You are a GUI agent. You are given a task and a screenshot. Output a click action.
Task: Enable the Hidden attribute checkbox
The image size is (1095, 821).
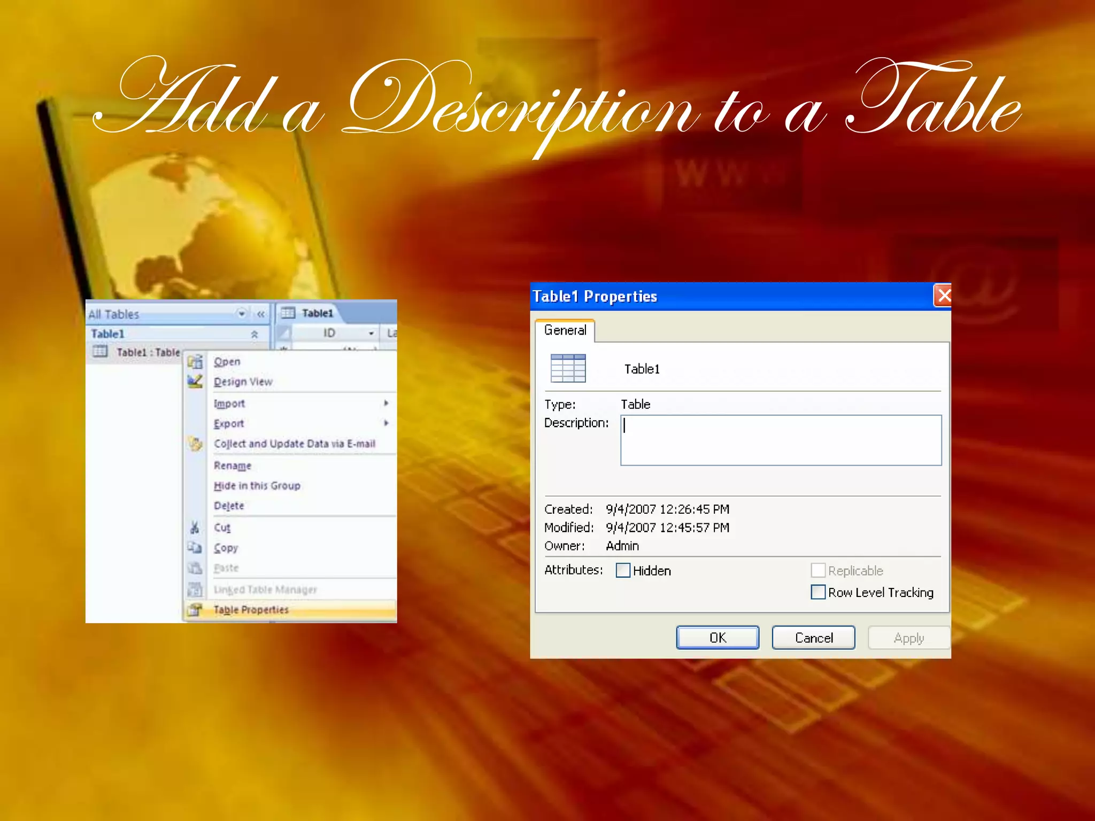pyautogui.click(x=623, y=570)
